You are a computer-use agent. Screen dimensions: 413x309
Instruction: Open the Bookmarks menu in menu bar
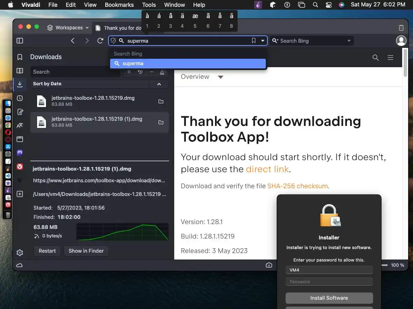(119, 5)
